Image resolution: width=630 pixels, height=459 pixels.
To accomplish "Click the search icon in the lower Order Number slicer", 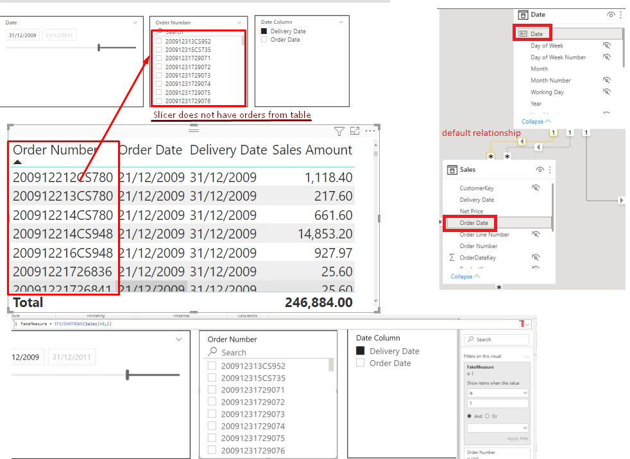I will pos(212,352).
